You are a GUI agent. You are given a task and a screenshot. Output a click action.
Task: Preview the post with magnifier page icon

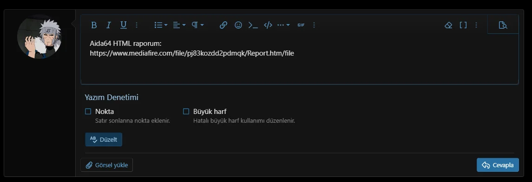[503, 25]
